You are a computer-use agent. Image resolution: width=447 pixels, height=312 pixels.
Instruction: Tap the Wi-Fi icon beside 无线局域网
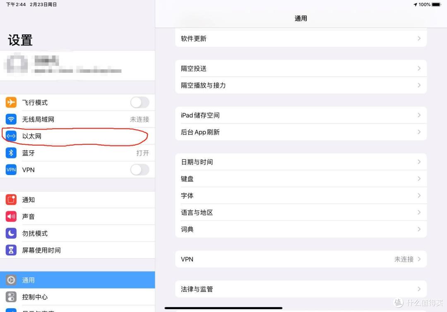tap(11, 119)
